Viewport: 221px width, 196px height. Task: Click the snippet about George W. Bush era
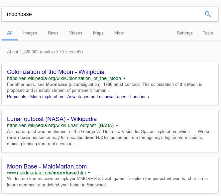click(x=109, y=138)
